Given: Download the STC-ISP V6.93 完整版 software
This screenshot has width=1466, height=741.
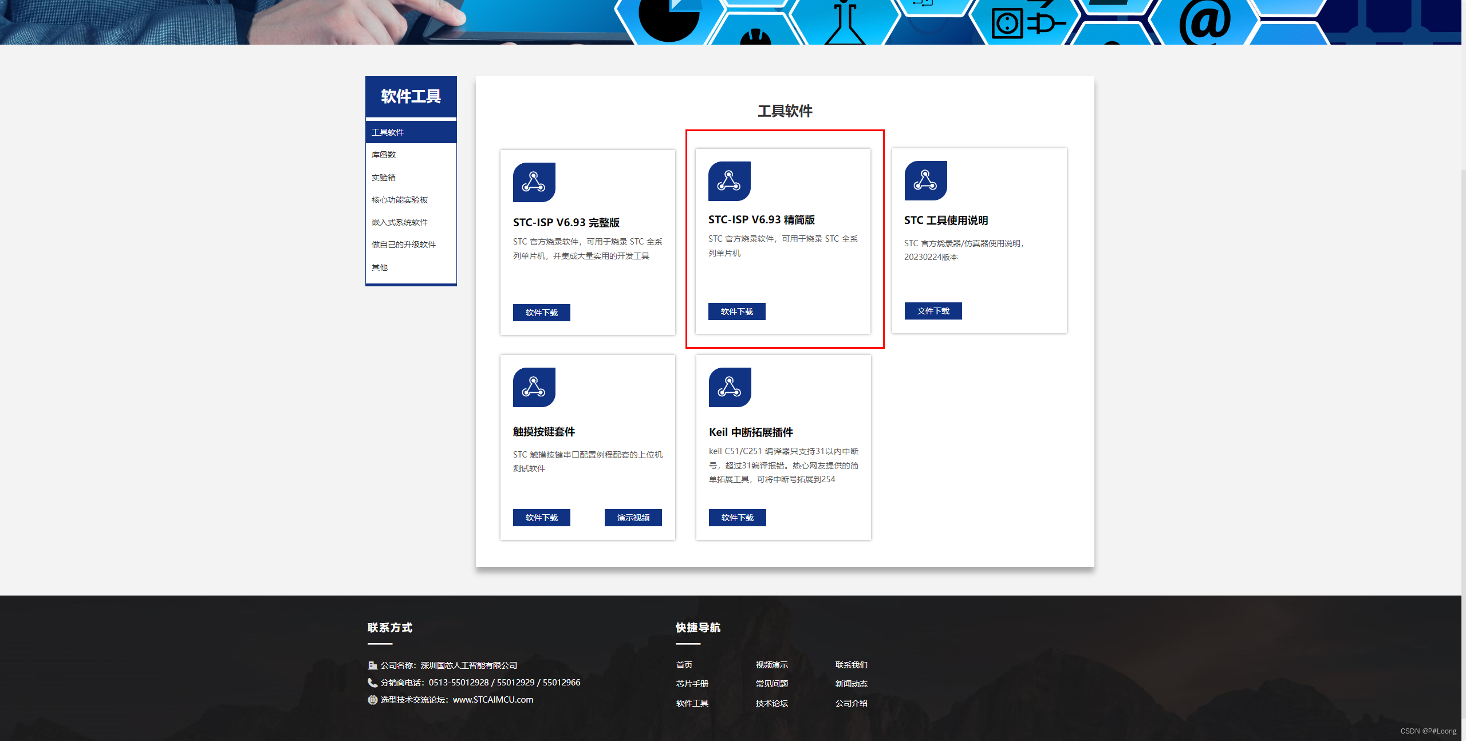Looking at the screenshot, I should [x=541, y=313].
